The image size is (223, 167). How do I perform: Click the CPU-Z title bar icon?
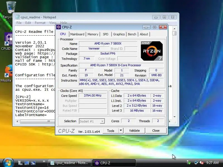(x=59, y=27)
